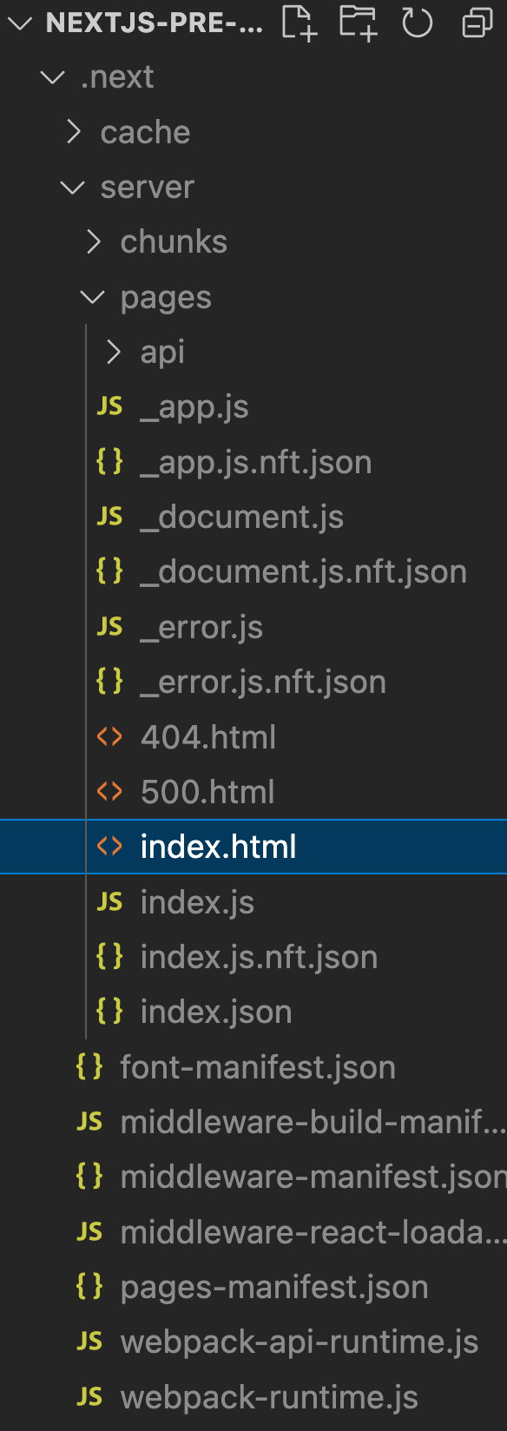Click braces icon of middleware-manifest.json
507x1431 pixels.
pos(89,1177)
